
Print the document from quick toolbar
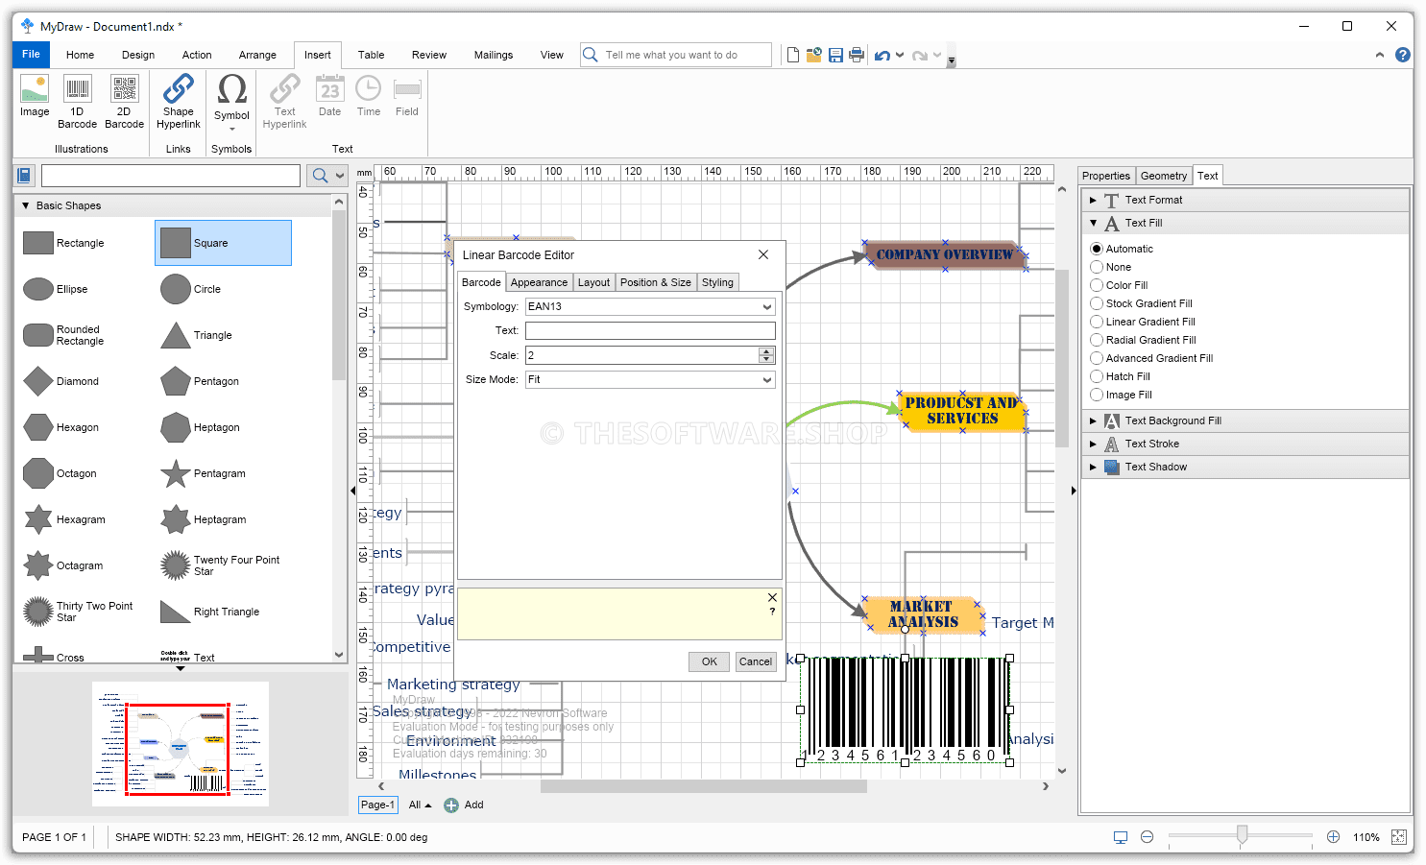(857, 56)
